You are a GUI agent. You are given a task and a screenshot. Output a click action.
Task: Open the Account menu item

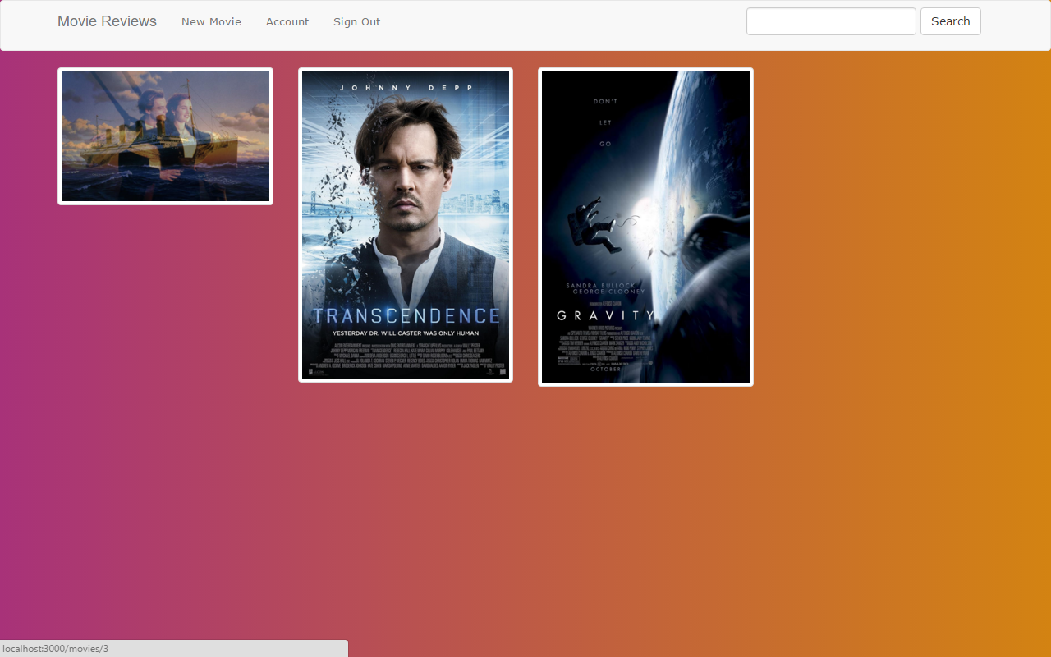tap(287, 22)
